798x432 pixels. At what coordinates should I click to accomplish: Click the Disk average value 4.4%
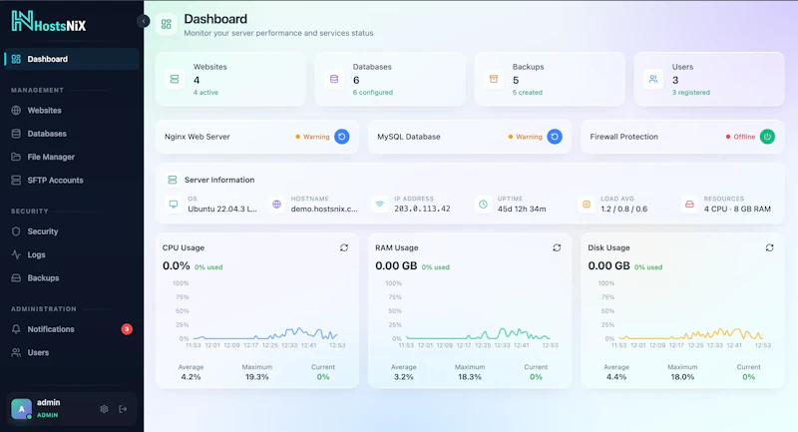[616, 377]
